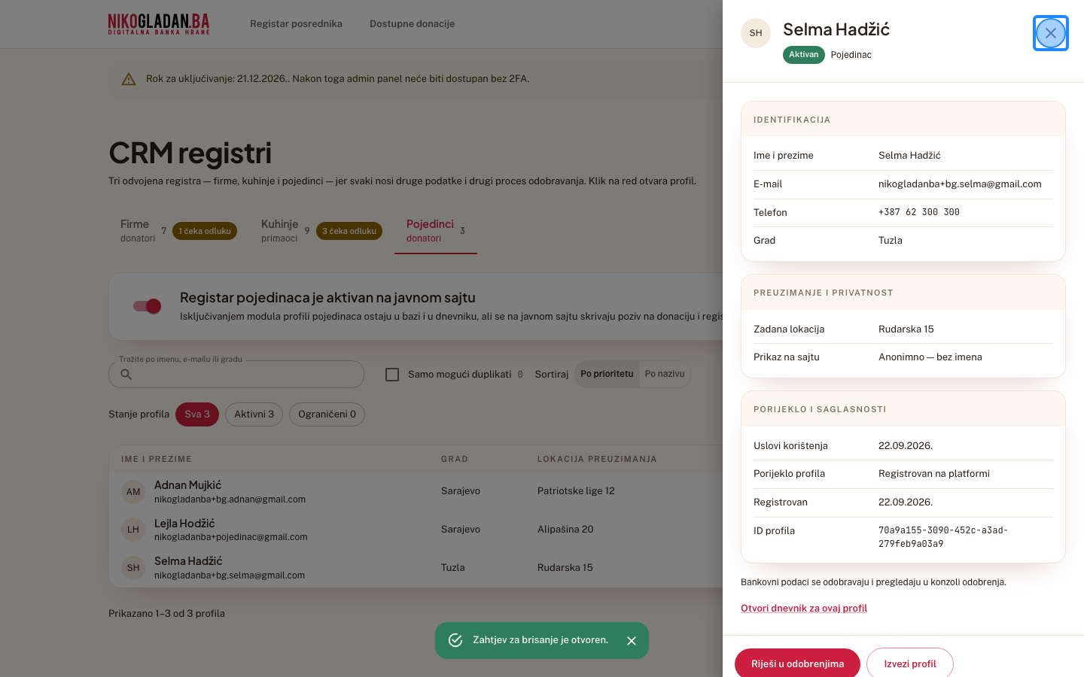Click 'Prikazano 1–3 od 3 profila' text

tap(166, 614)
